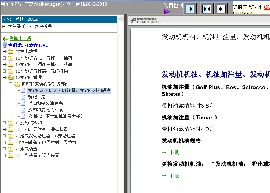The image size is (270, 193).
Task: Click the 菜单折叠 list icon
Action: (x=30, y=26)
